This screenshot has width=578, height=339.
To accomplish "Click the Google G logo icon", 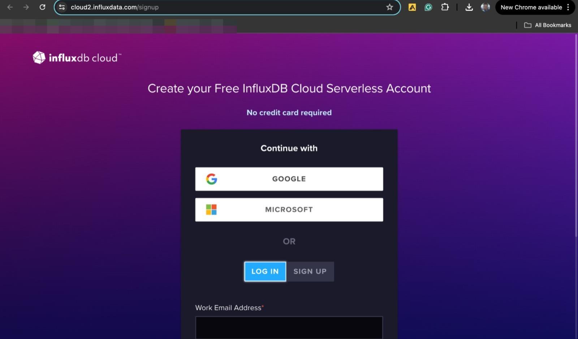I will point(212,179).
